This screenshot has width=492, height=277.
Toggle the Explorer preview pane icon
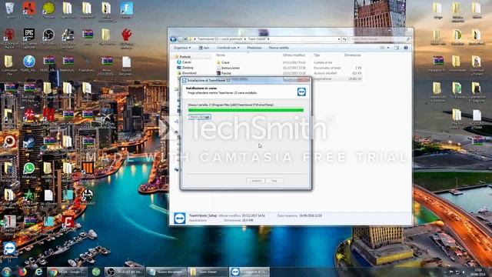pyautogui.click(x=397, y=48)
